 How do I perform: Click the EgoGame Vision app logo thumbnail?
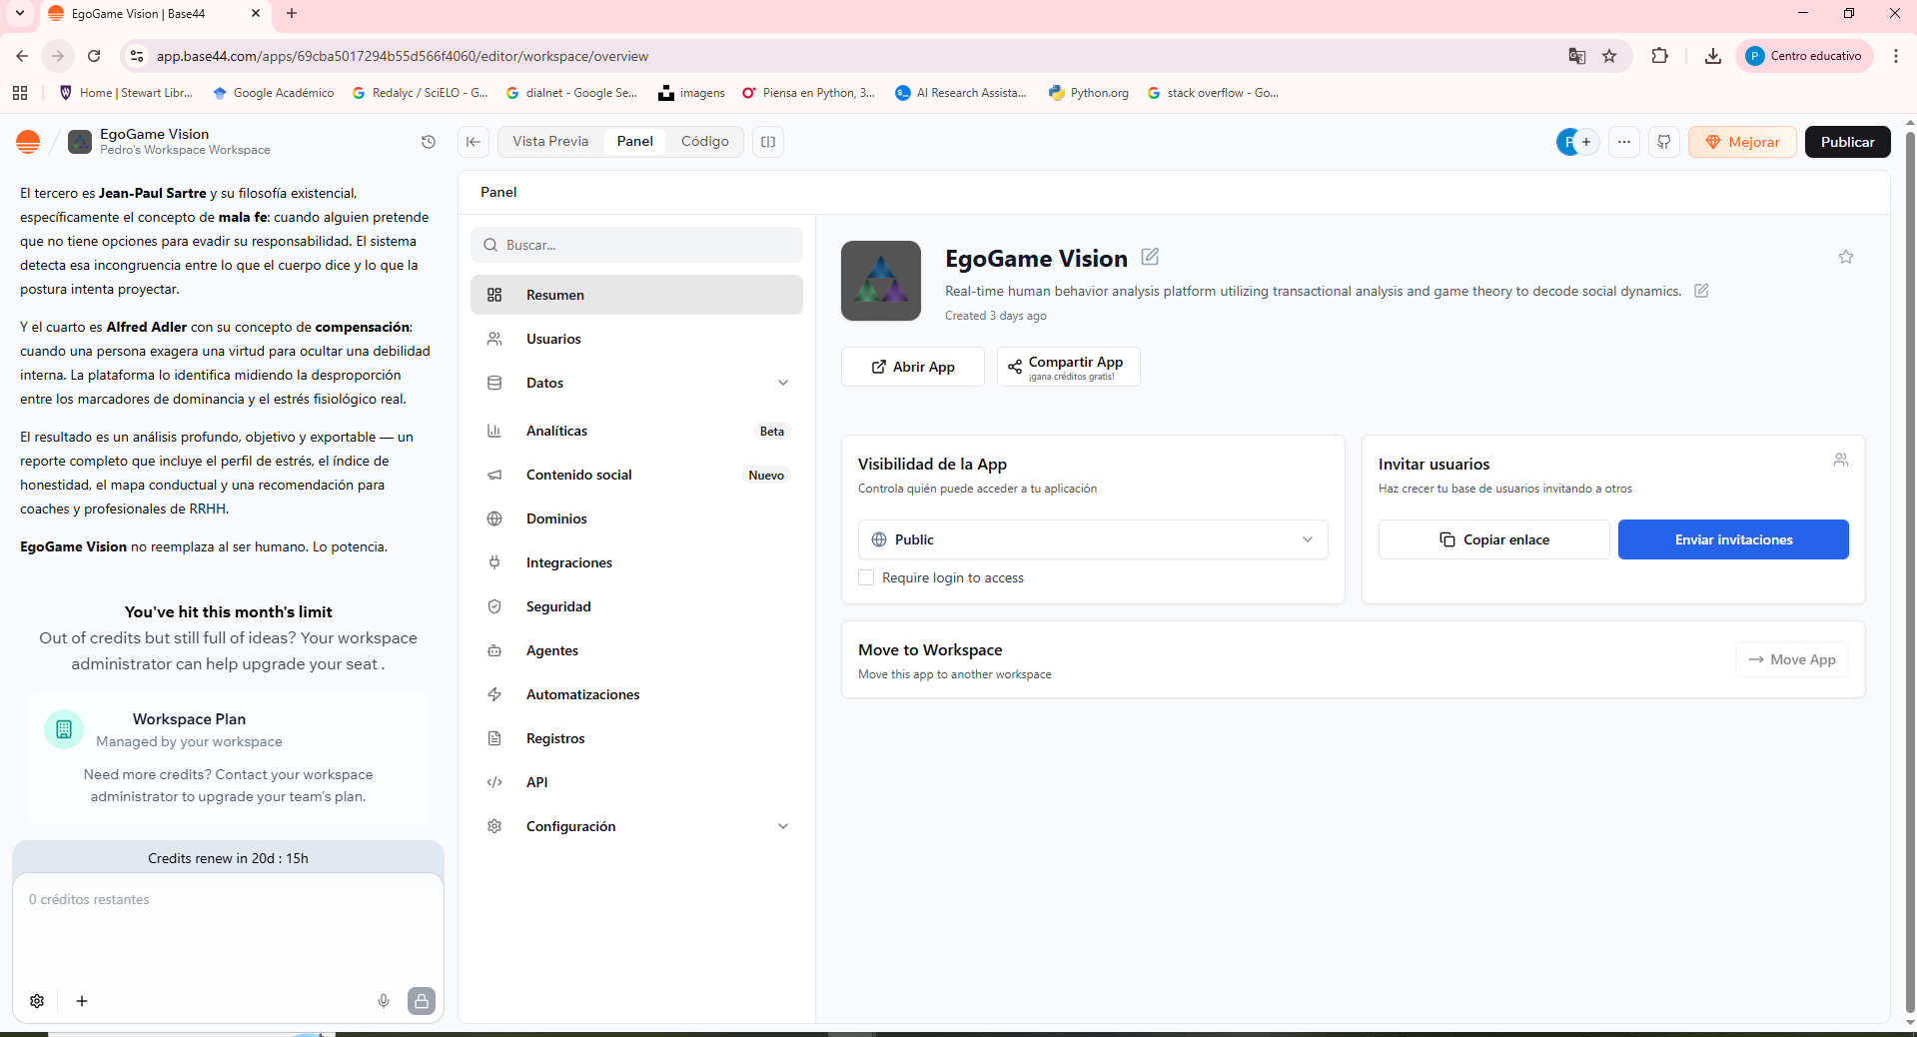tap(881, 281)
